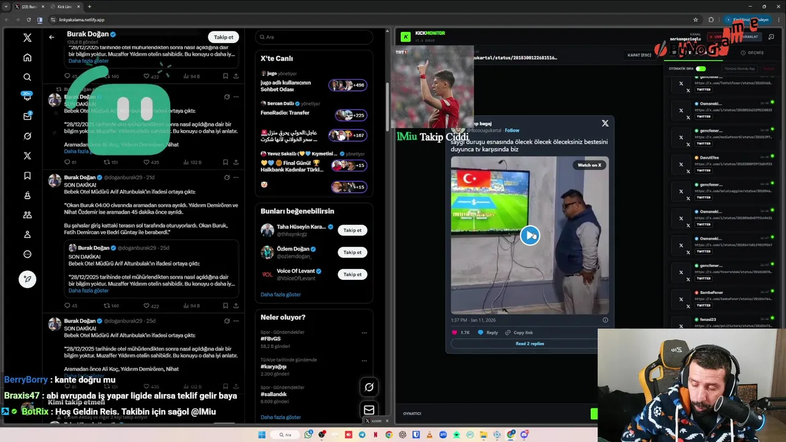
Task: Open Profile person icon in the X sidebar
Action: click(x=27, y=235)
